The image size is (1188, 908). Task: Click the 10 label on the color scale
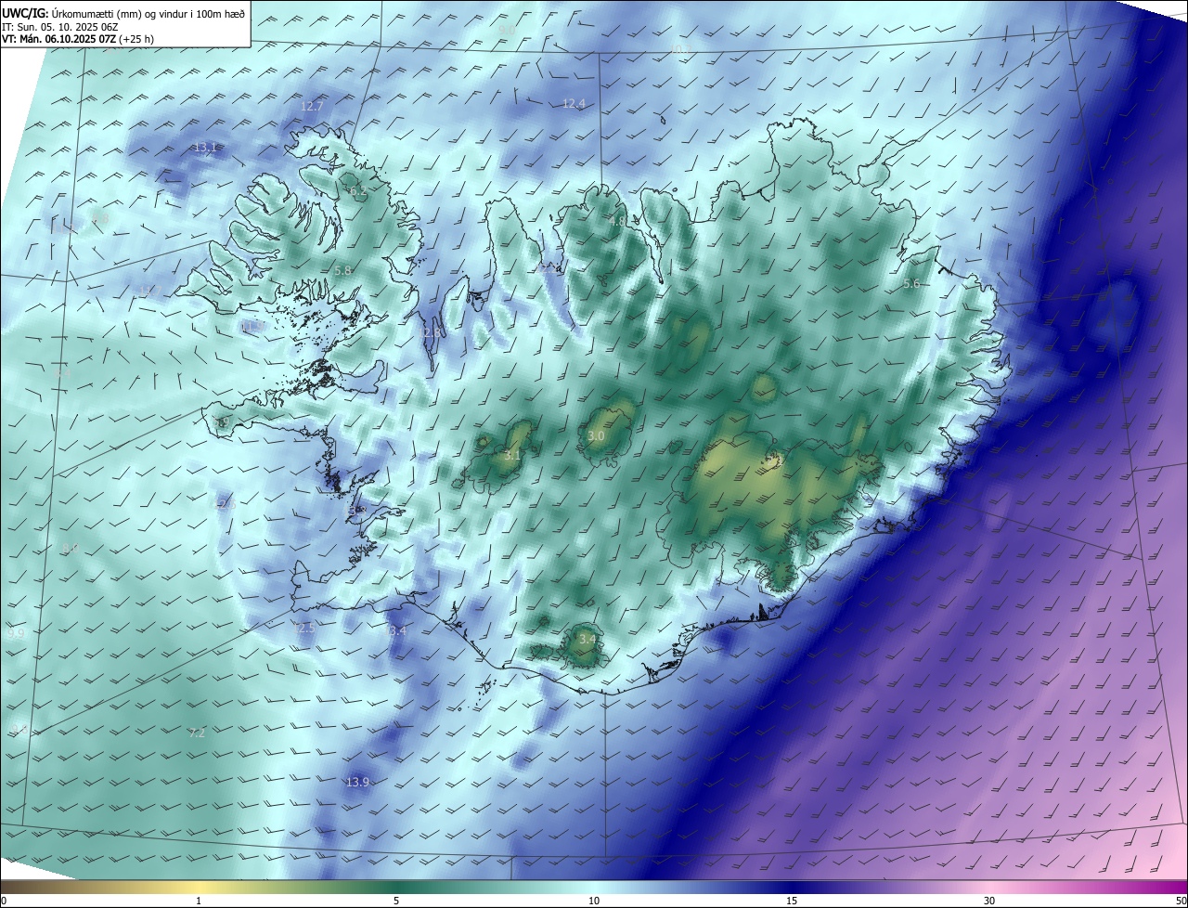point(594,901)
